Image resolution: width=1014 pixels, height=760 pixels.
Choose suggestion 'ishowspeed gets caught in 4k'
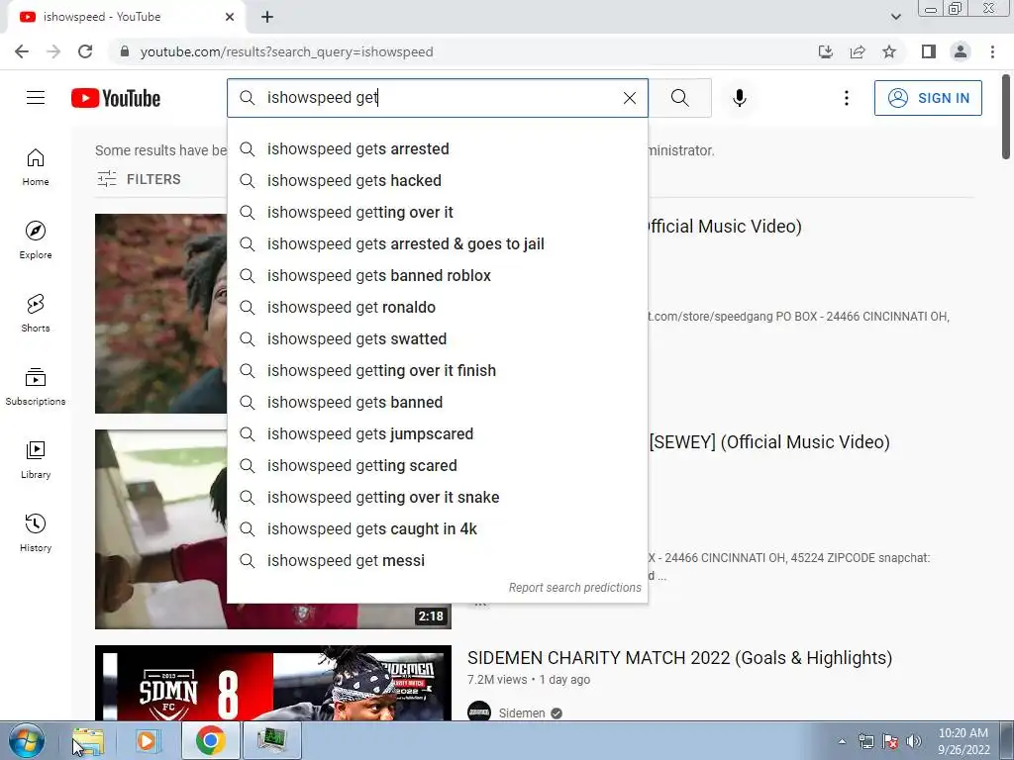pyautogui.click(x=437, y=529)
